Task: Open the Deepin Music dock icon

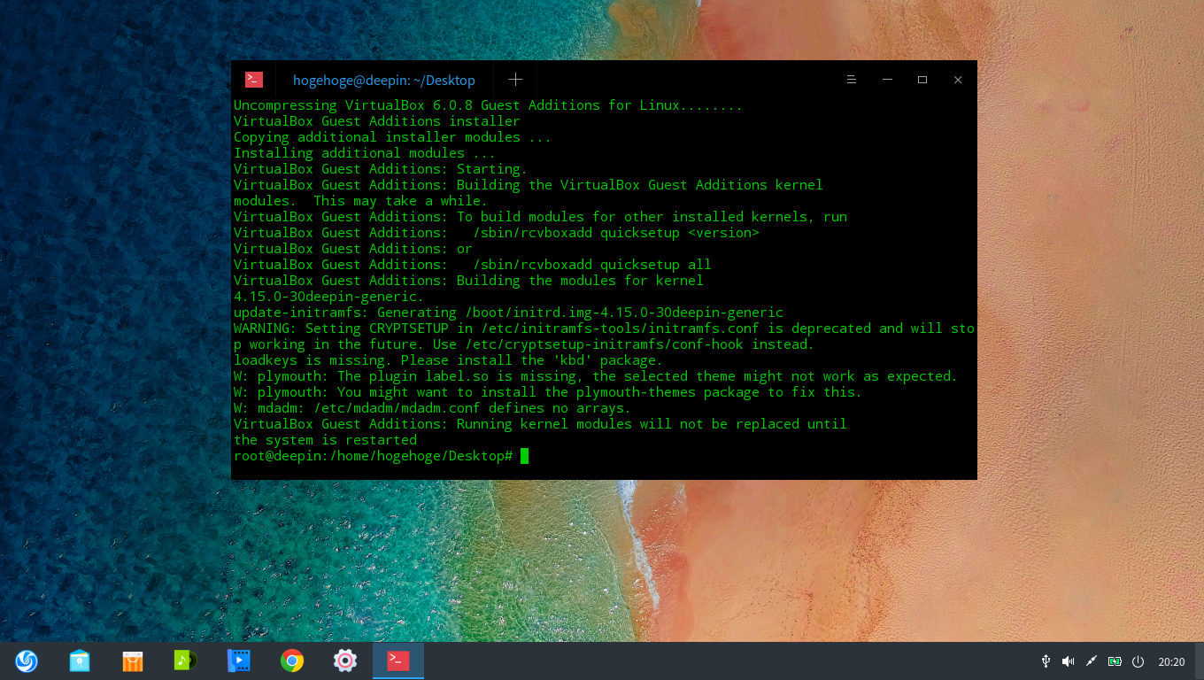Action: 186,661
